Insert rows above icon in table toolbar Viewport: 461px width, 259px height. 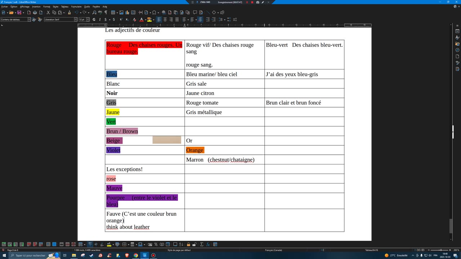click(4, 244)
